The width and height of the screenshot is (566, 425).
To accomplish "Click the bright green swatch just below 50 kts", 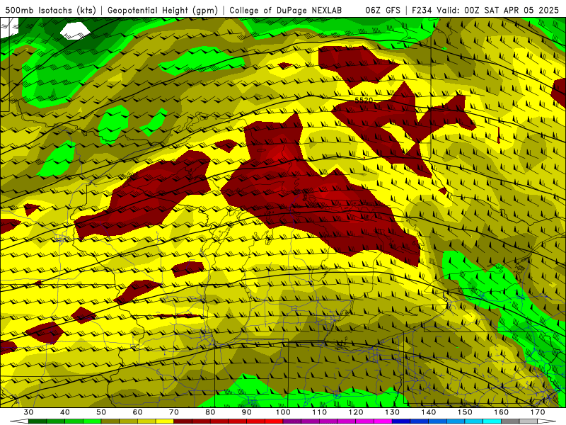I will click(x=92, y=421).
